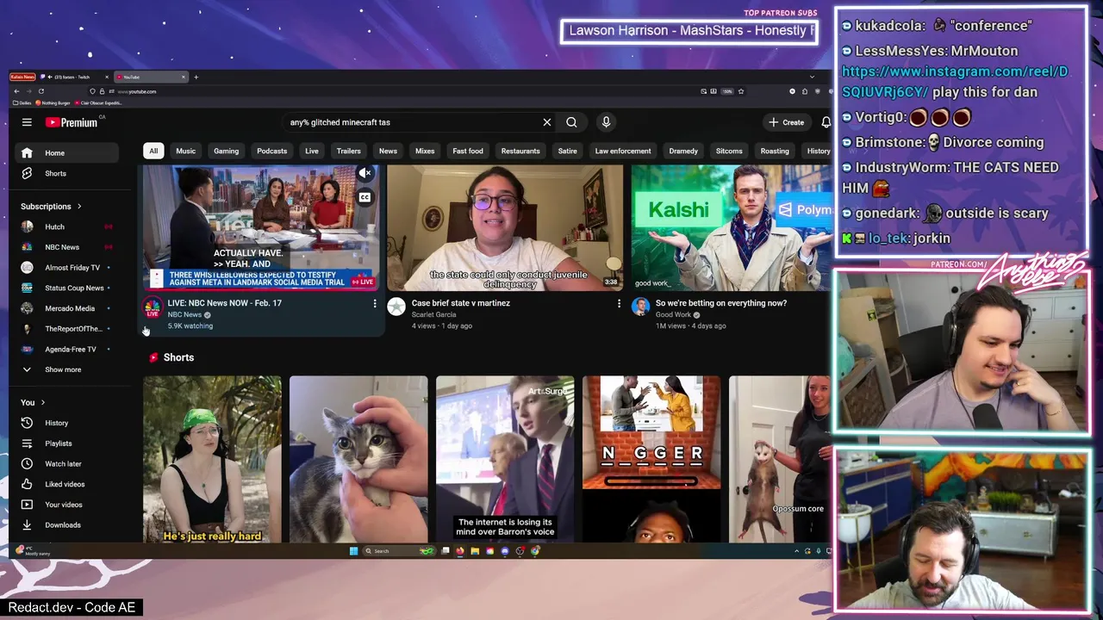Screen dimensions: 1103x620
Task: Open Shorts in the sidebar
Action: [x=67, y=173]
